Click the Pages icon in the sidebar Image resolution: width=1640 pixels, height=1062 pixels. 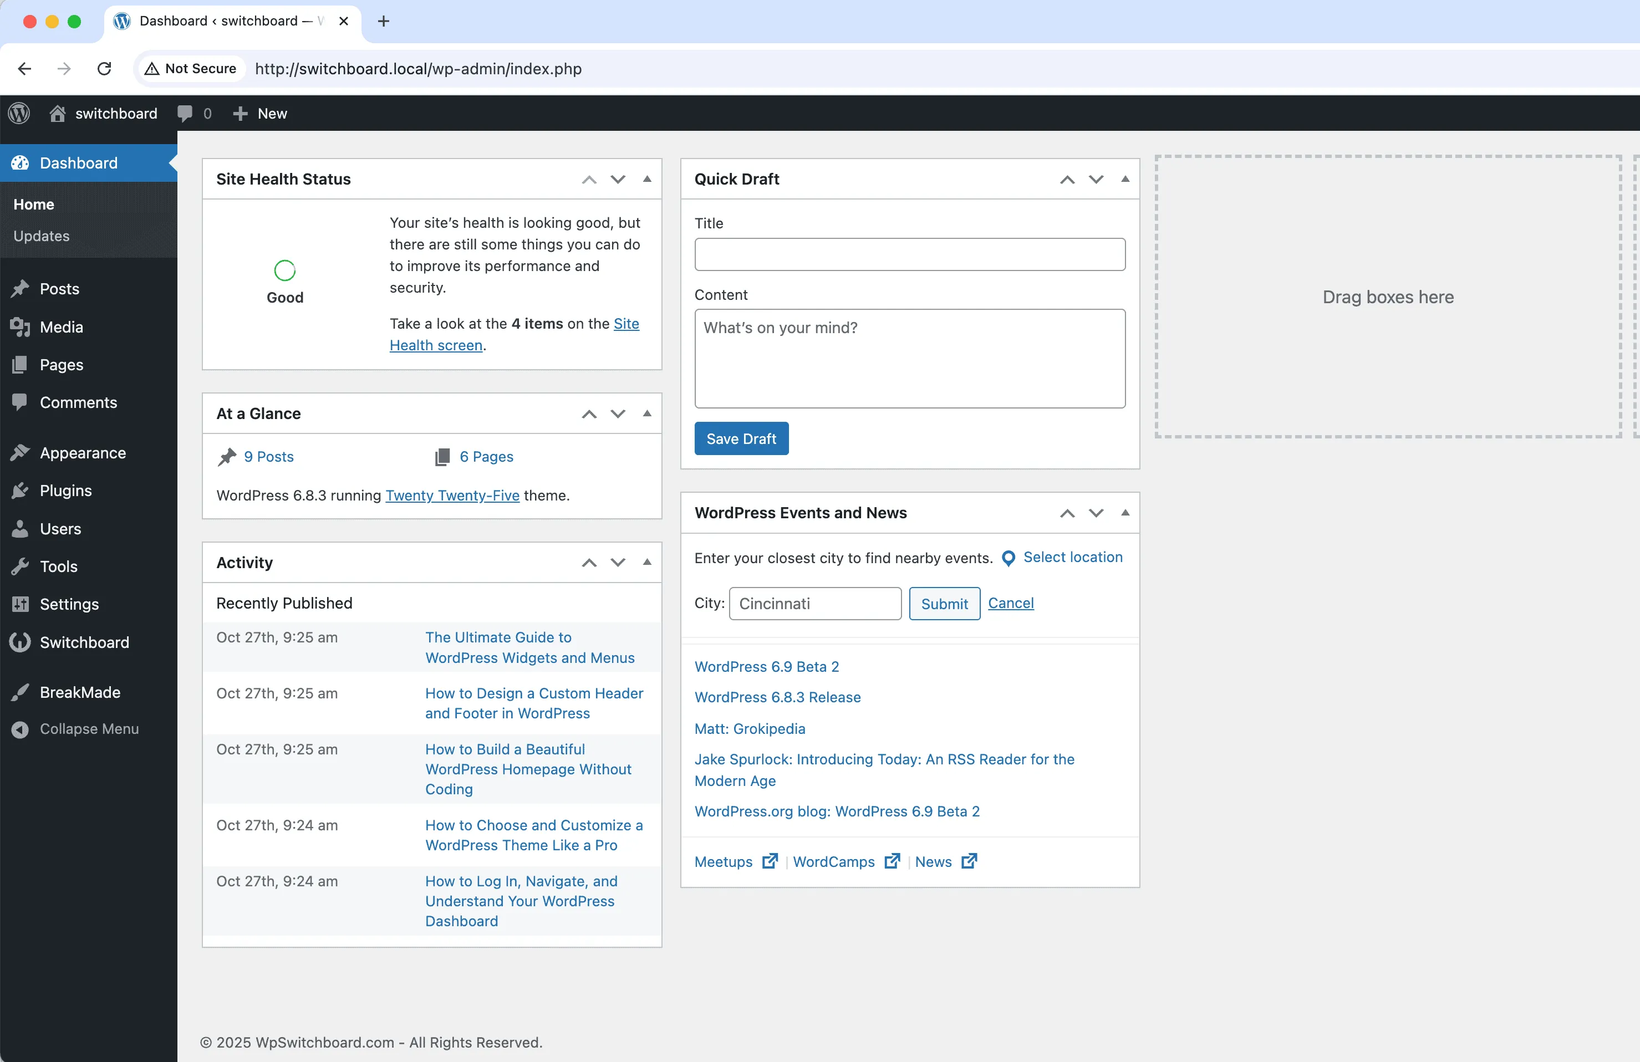tap(20, 364)
